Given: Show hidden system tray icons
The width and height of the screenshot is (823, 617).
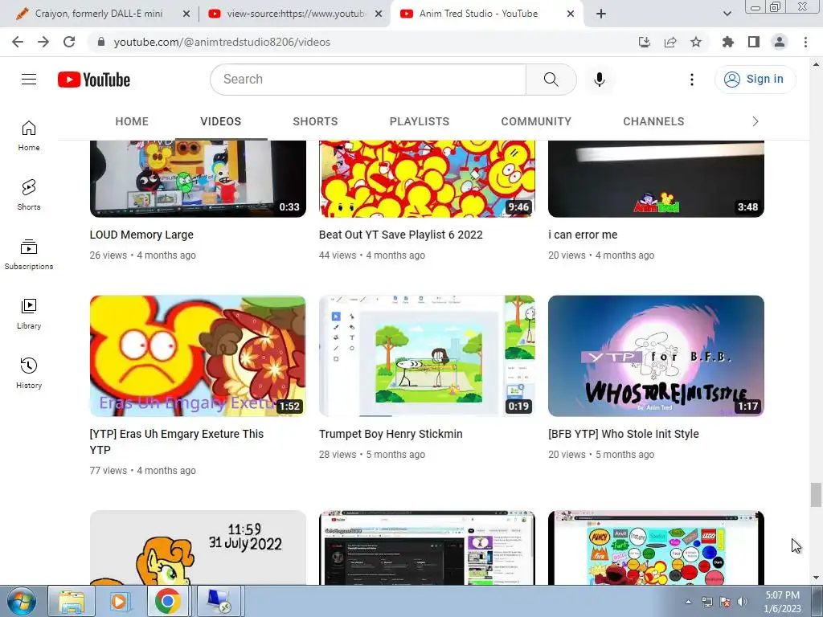Looking at the screenshot, I should coord(689,602).
